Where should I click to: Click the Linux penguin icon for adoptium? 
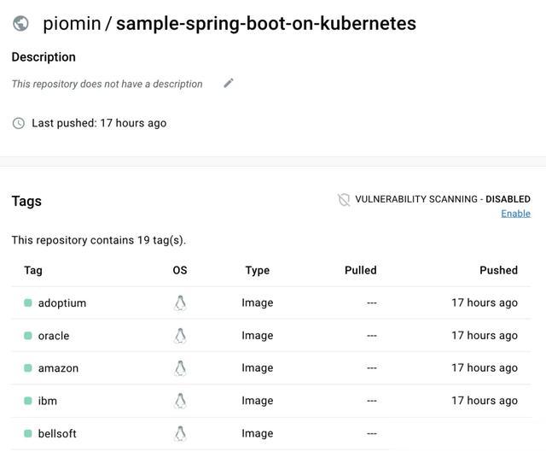click(x=180, y=302)
